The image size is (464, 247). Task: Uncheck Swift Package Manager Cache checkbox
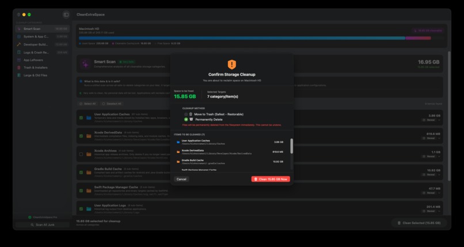[x=81, y=191]
